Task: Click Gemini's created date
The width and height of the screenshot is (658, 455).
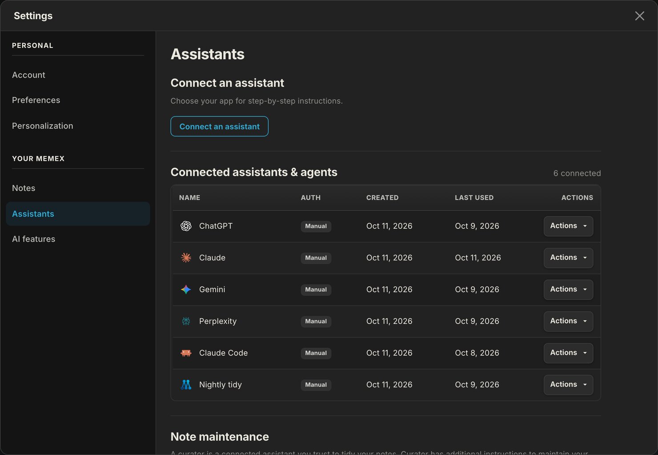Action: click(x=389, y=290)
